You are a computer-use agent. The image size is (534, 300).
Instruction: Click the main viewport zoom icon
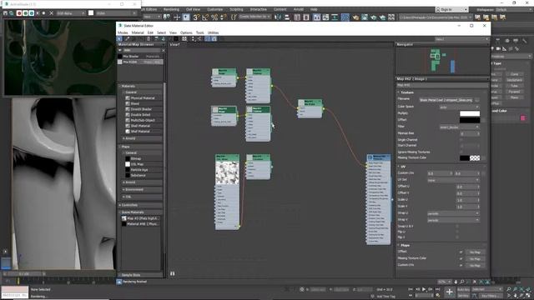click(x=508, y=289)
